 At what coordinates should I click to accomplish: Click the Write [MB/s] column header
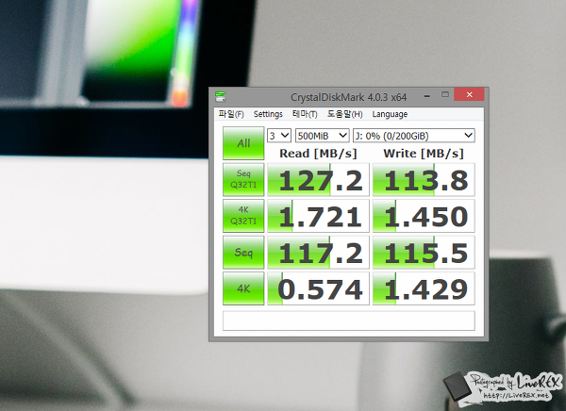(x=424, y=154)
